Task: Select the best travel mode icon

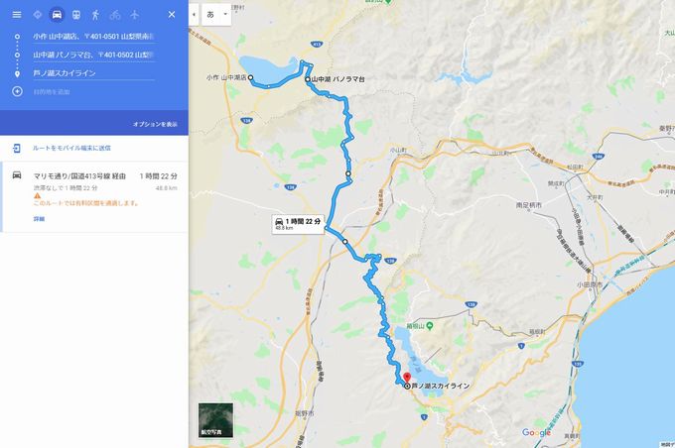Action: tap(38, 15)
